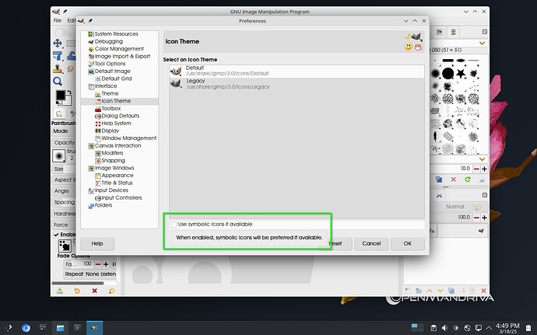
Task: Delete layer red X at Layers panel bottom
Action: 483,291
